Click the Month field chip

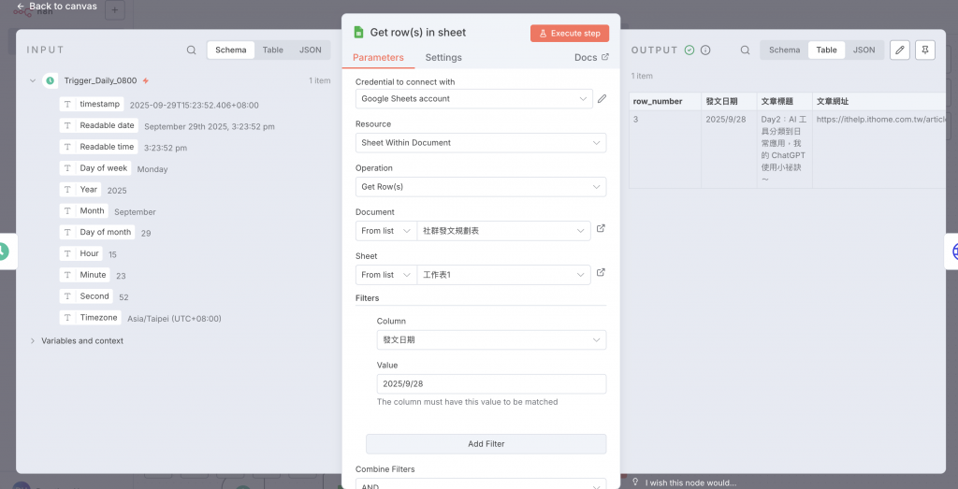84,210
